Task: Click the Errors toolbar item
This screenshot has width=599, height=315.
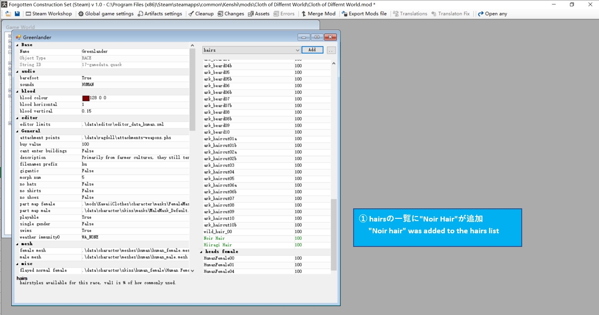Action: (284, 14)
